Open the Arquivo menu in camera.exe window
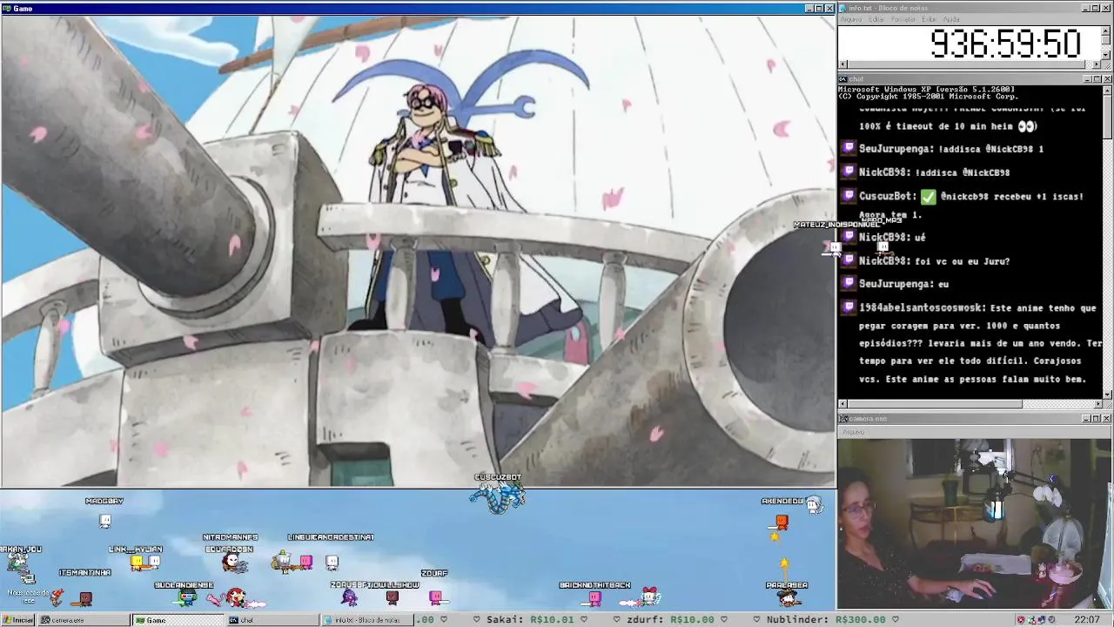Screen dimensions: 1114x627 pyautogui.click(x=854, y=432)
